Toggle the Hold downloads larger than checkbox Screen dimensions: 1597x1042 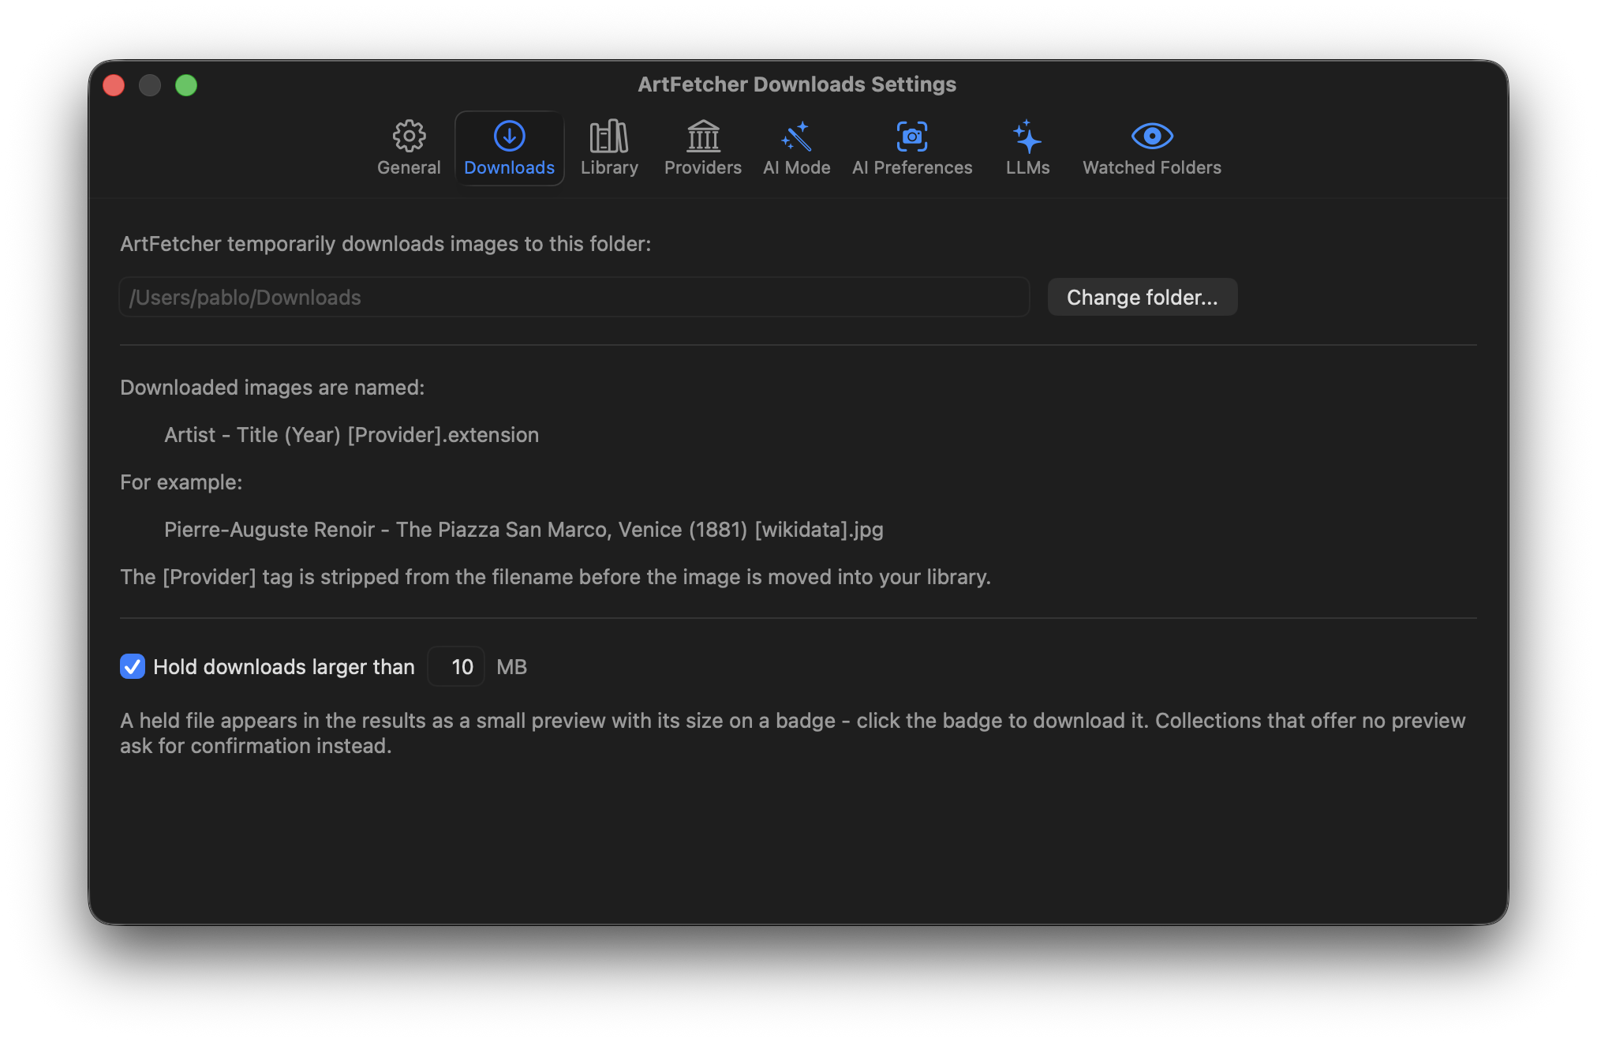coord(133,666)
